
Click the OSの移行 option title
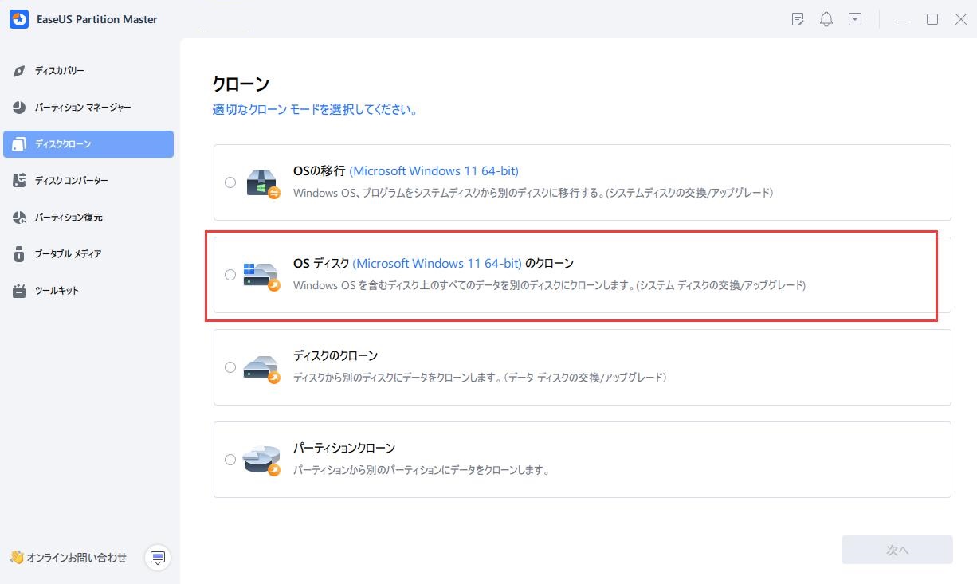point(406,171)
